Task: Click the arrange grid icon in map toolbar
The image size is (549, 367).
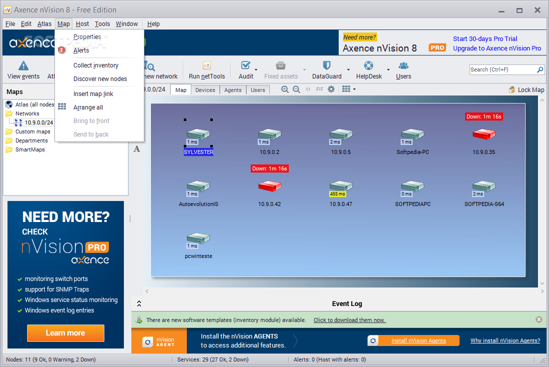Action: pos(346,89)
